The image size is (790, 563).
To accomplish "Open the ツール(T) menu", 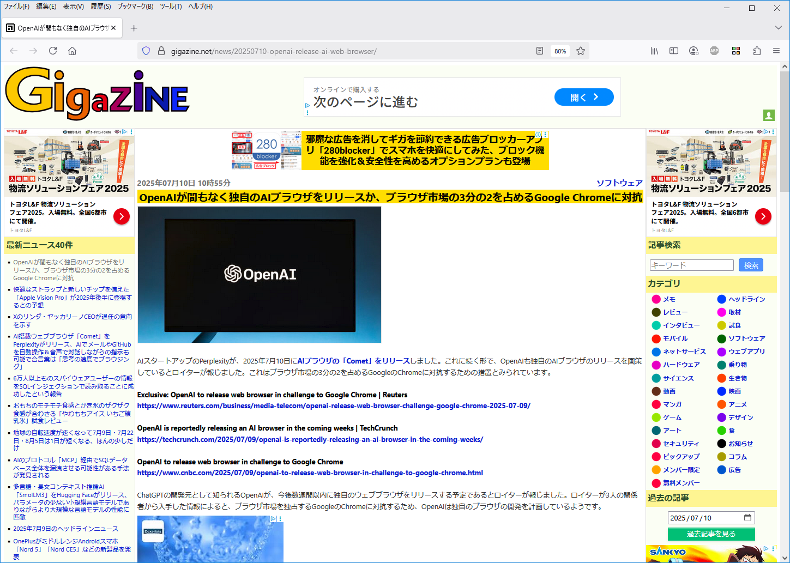I will [171, 7].
